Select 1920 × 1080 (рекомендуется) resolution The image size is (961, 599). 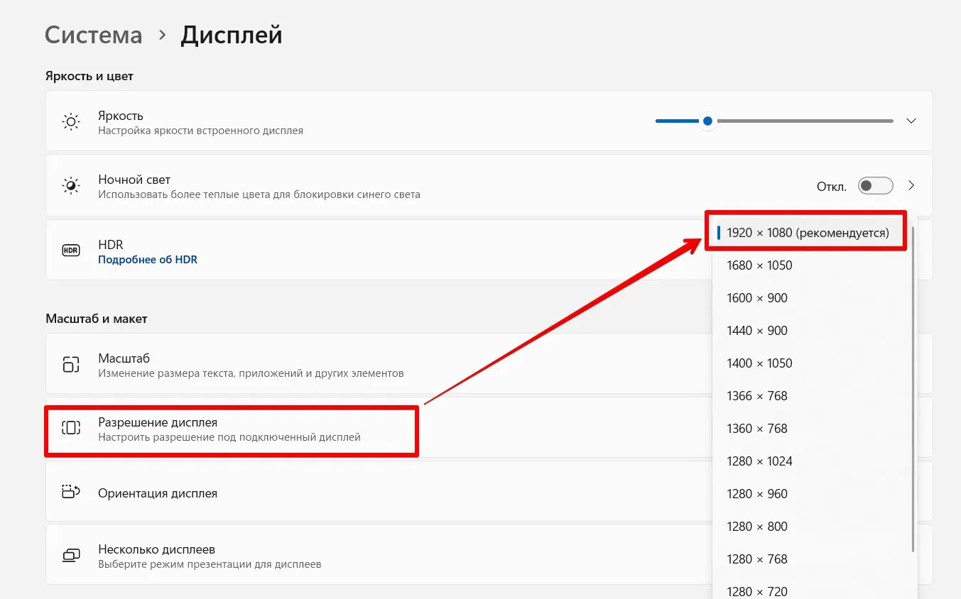(808, 233)
